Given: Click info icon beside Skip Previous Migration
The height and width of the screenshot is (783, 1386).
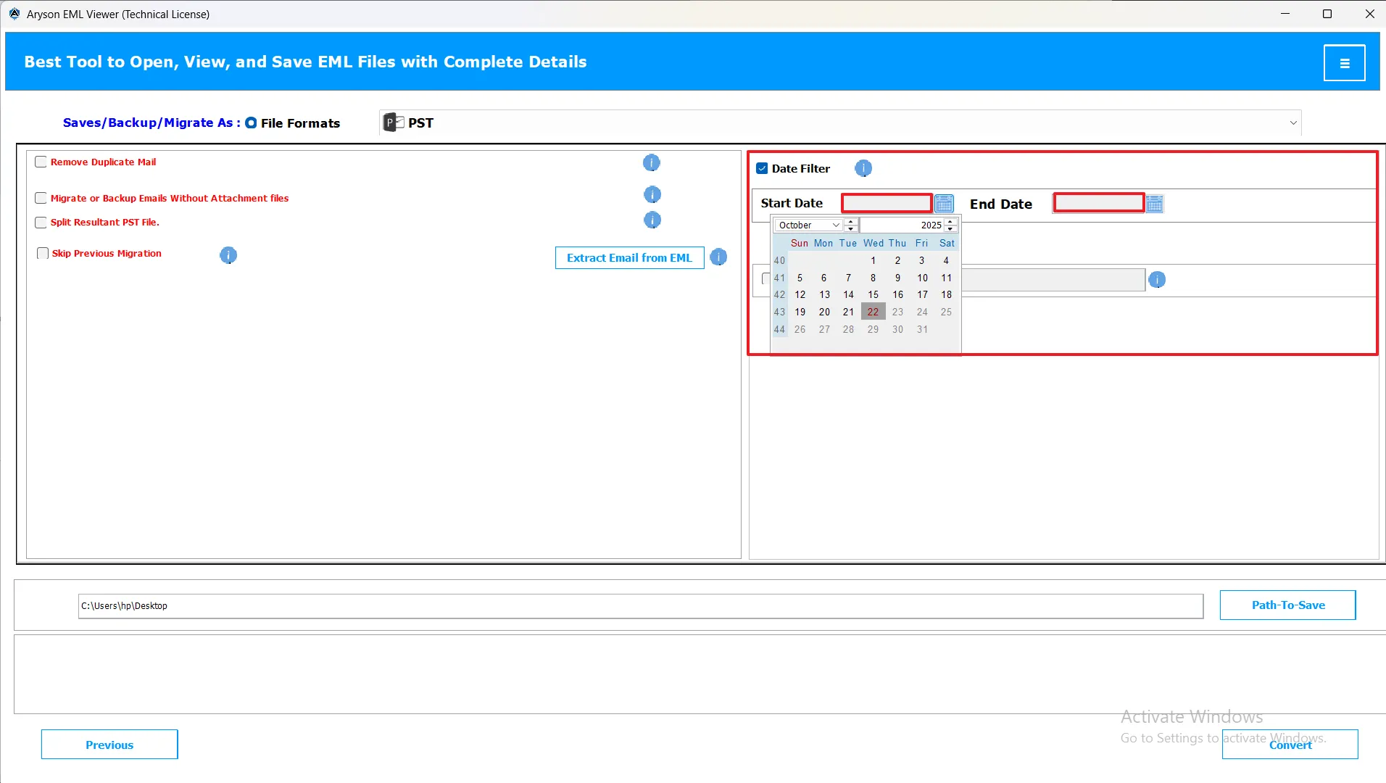Looking at the screenshot, I should [x=228, y=255].
